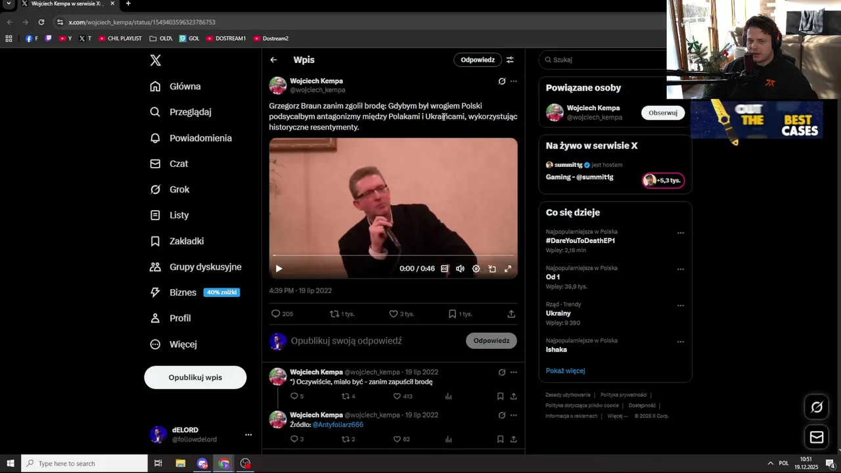This screenshot has width=841, height=473.
Task: Open video playback settings gear
Action: [476, 269]
